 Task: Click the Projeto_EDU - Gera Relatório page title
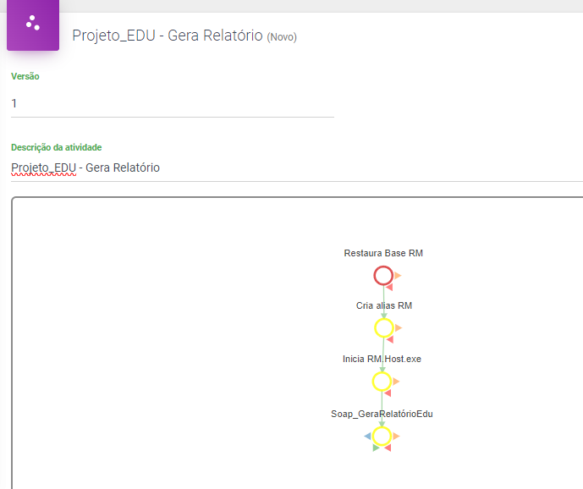167,36
